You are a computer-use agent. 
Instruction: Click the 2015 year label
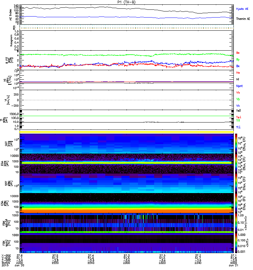pyautogui.click(x=5, y=265)
